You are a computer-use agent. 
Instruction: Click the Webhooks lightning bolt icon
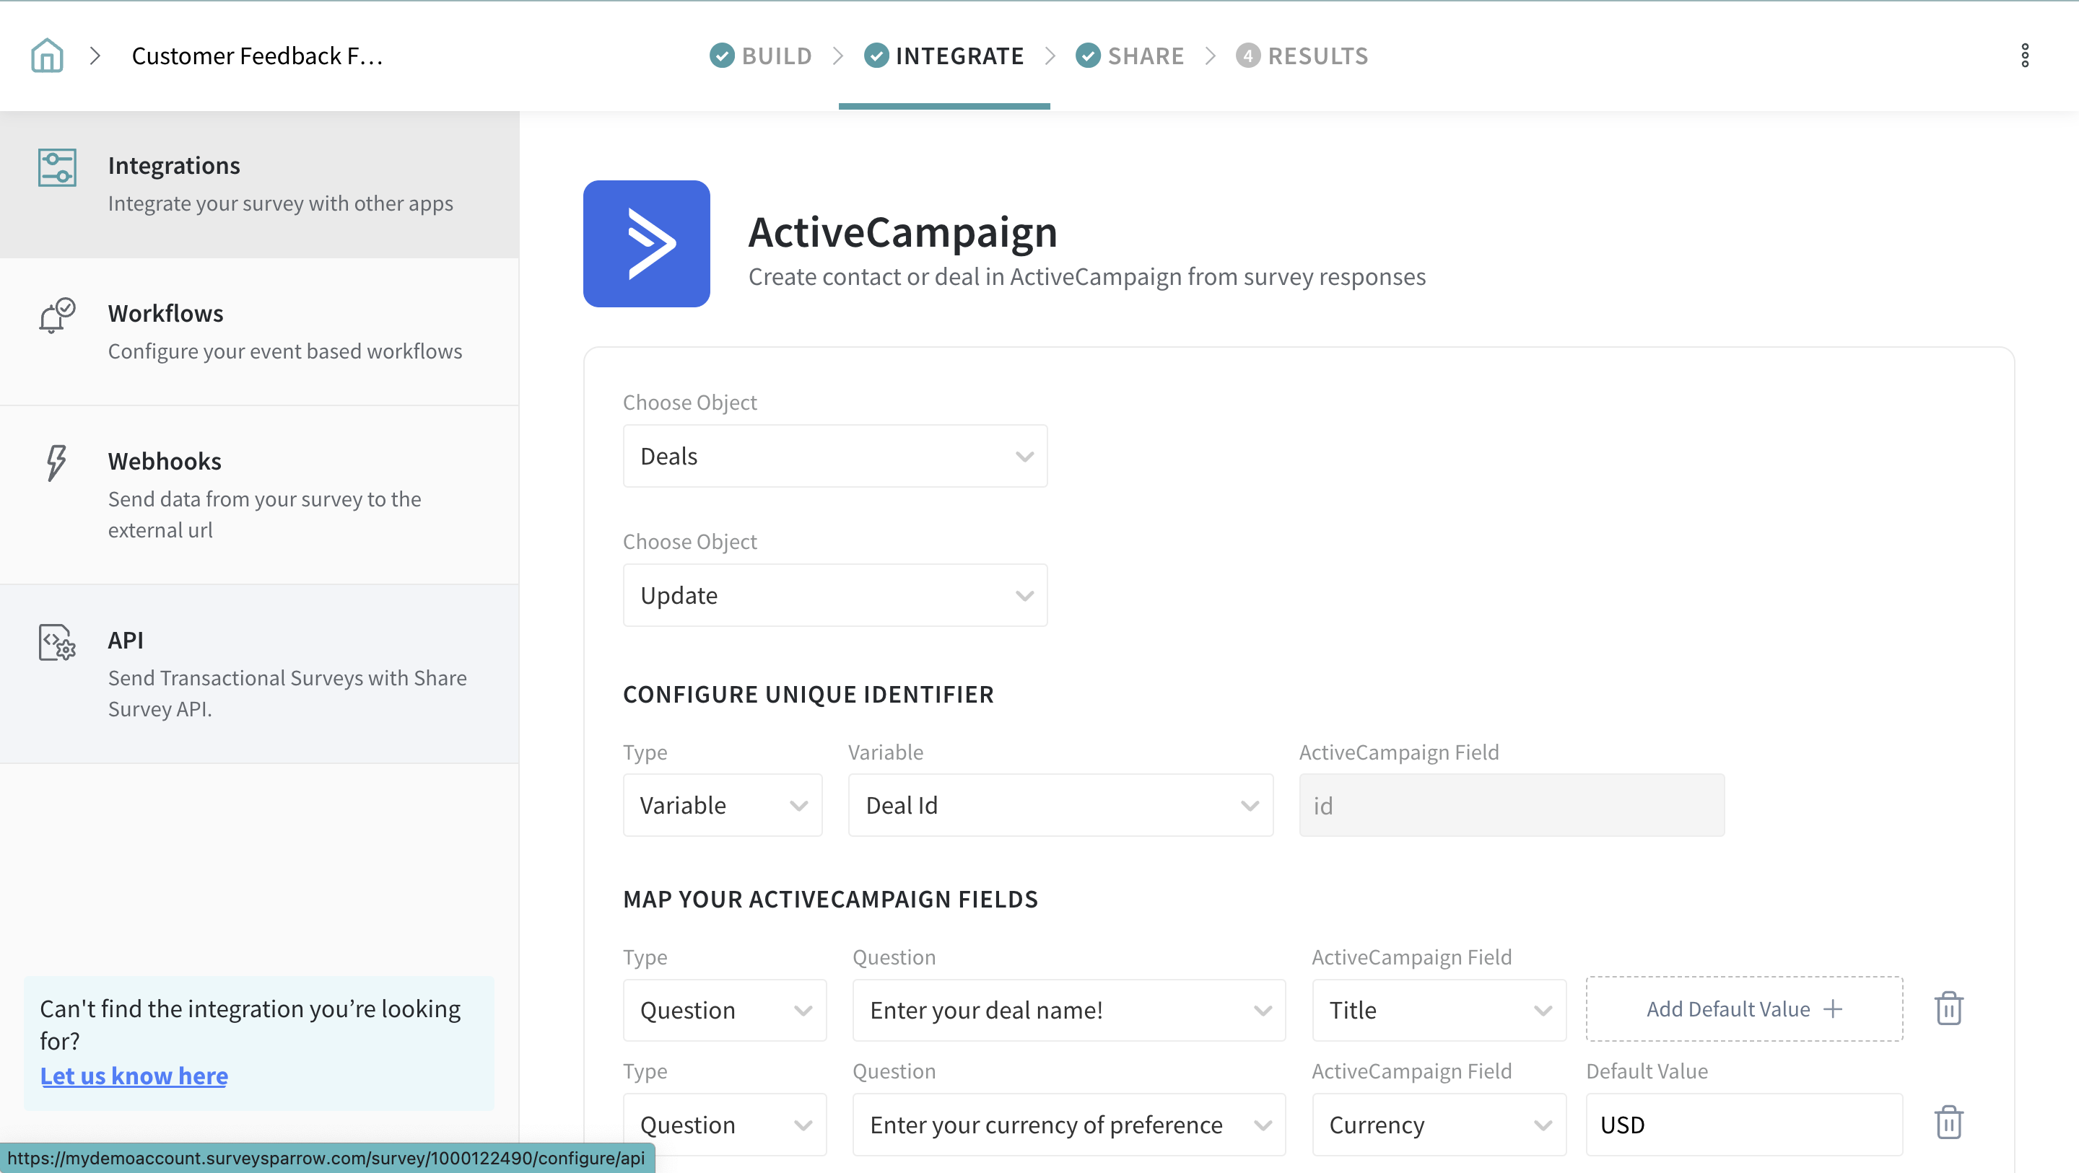click(56, 463)
